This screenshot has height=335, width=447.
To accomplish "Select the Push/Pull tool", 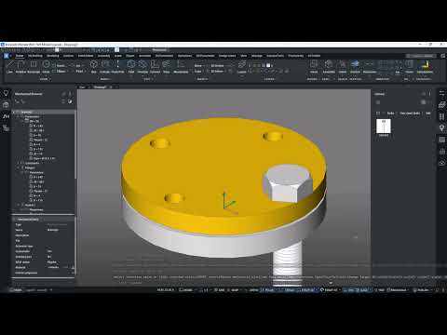I will [x=118, y=66].
